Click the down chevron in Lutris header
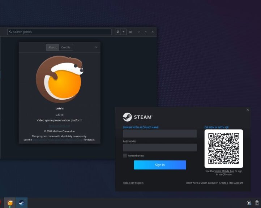261x208 pixels. pyautogui.click(x=139, y=32)
